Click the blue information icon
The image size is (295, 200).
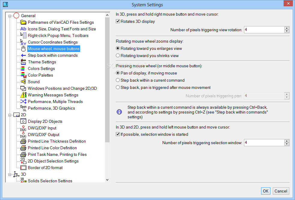[119, 112]
